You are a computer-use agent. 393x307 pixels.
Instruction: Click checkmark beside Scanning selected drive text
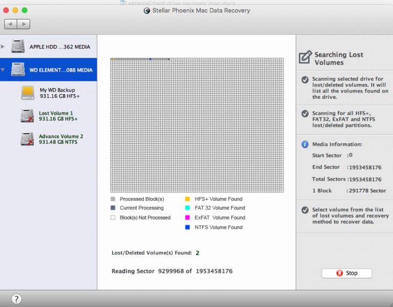305,80
